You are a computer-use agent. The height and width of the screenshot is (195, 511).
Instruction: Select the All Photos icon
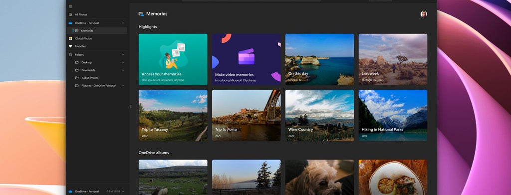point(70,14)
